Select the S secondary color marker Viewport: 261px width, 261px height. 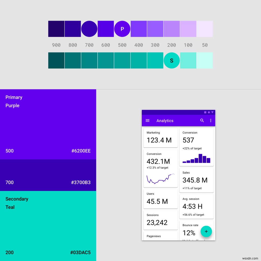[x=172, y=60]
